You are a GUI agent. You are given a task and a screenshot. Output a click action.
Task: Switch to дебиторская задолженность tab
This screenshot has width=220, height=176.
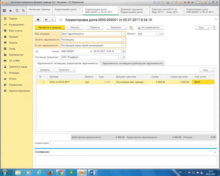(132, 63)
